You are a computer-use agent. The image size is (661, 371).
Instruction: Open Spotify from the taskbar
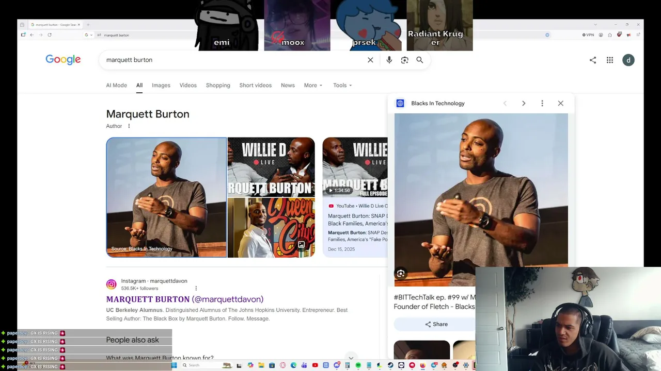coord(358,365)
